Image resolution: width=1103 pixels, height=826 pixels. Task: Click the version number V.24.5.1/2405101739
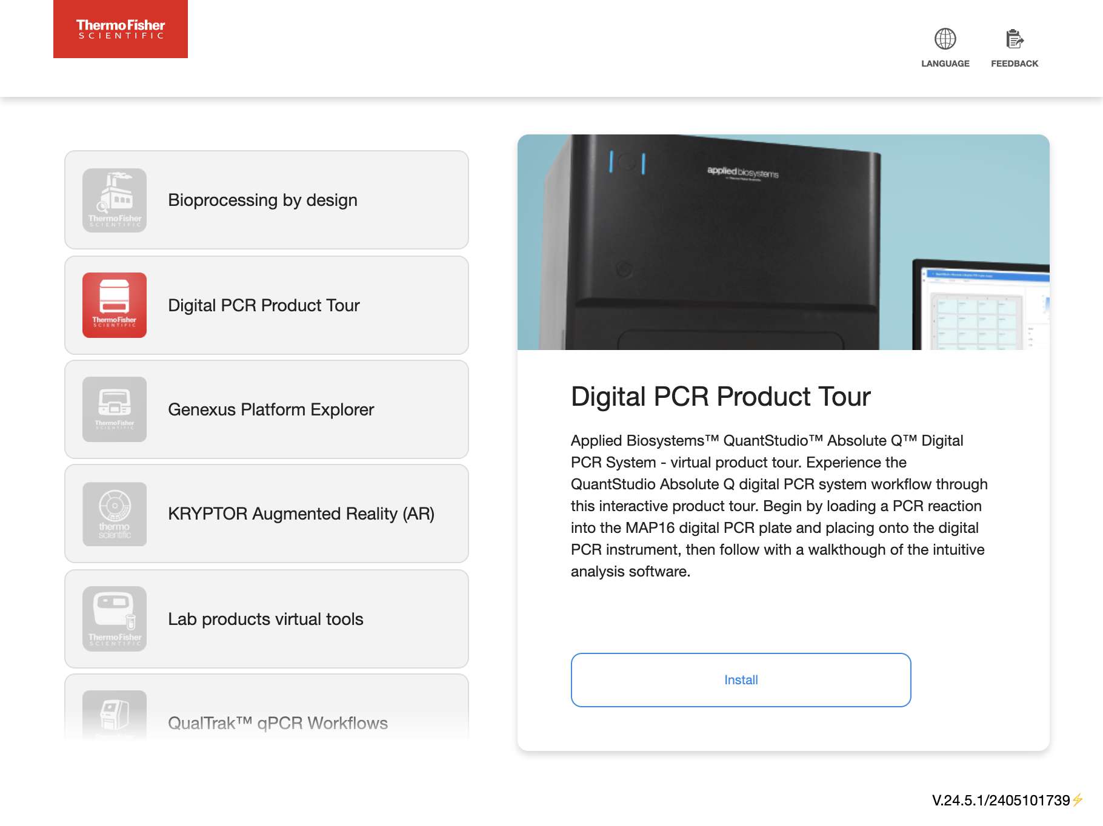(x=1001, y=801)
